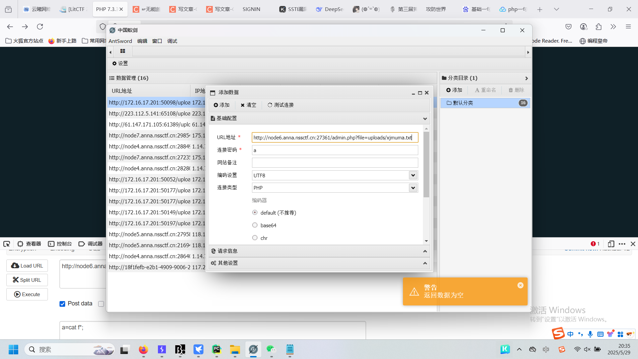638x359 pixels.
Task: Click the devtools element picker icon
Action: (x=7, y=244)
